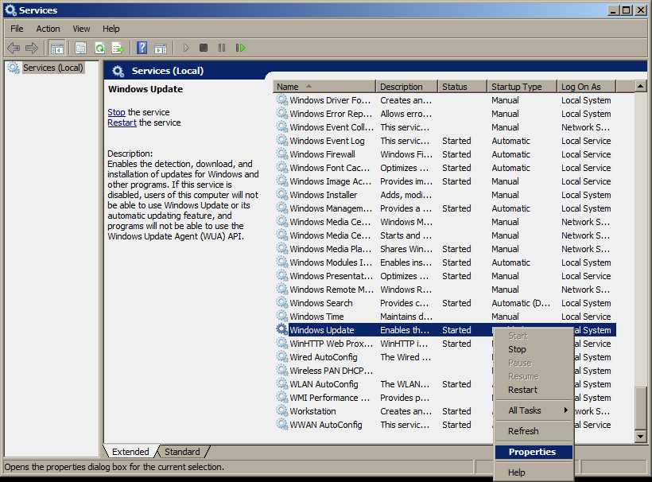Viewport: 652px width, 482px height.
Task: Select Wireless PAN DHCP service row
Action: pyautogui.click(x=445, y=371)
